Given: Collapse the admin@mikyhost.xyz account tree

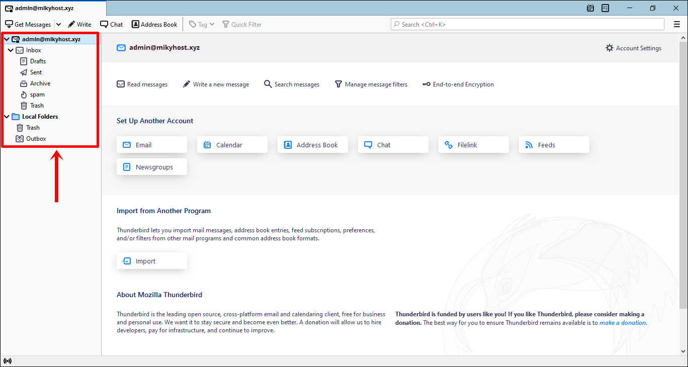Looking at the screenshot, I should point(6,39).
